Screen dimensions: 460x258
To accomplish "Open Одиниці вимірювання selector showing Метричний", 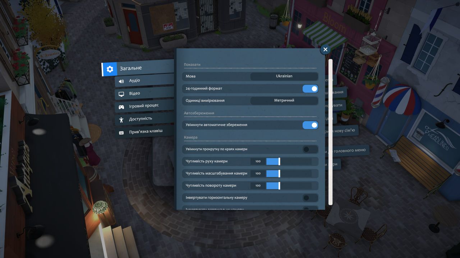I will click(284, 101).
